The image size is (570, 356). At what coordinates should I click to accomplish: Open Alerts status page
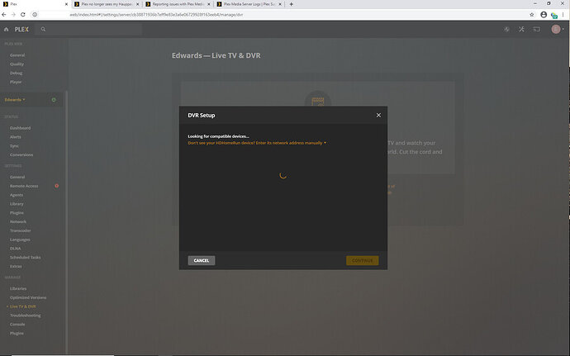click(x=15, y=137)
